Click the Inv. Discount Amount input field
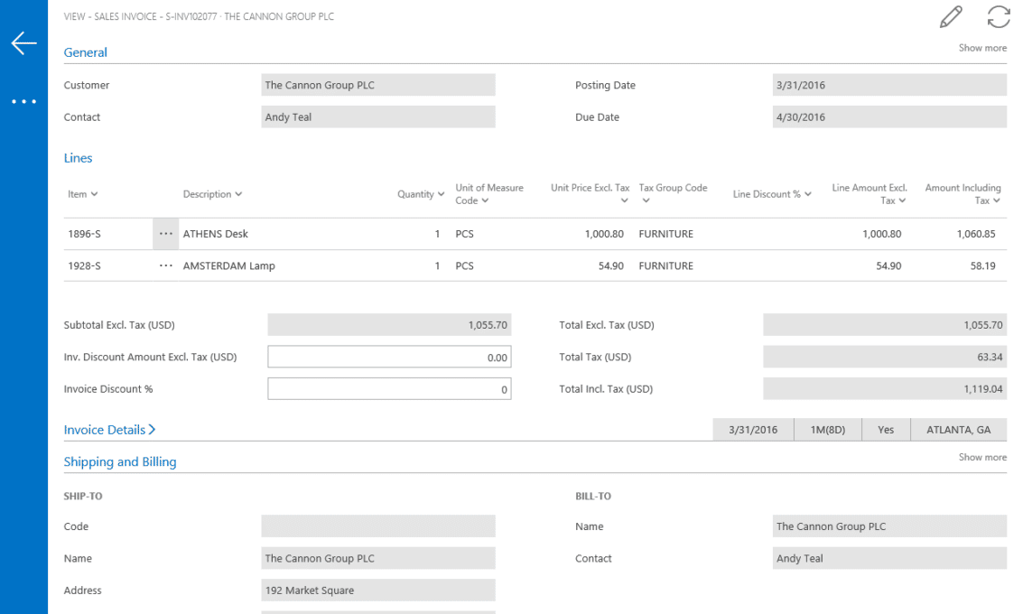1023x614 pixels. click(x=389, y=358)
